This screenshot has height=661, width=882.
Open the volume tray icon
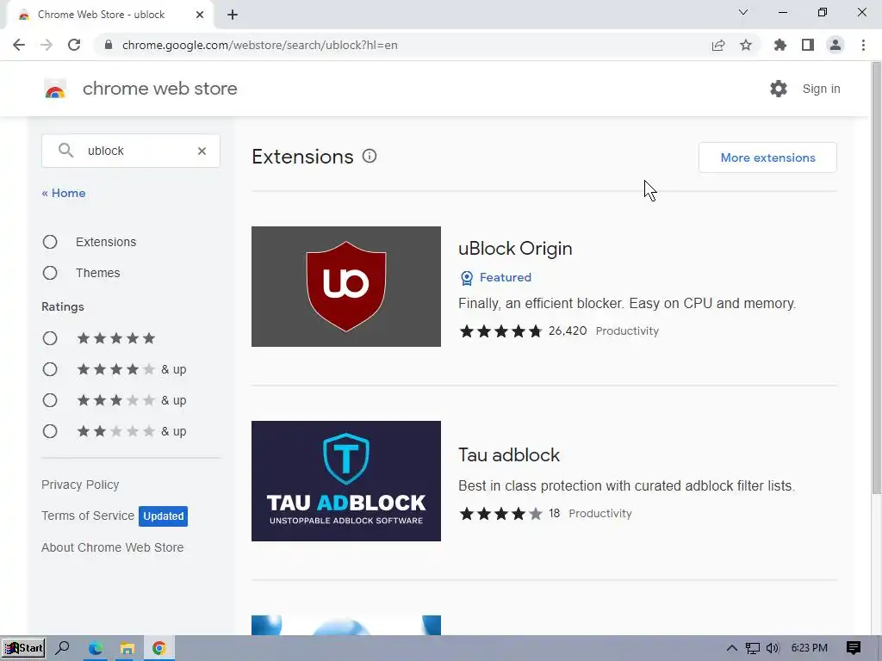773,648
